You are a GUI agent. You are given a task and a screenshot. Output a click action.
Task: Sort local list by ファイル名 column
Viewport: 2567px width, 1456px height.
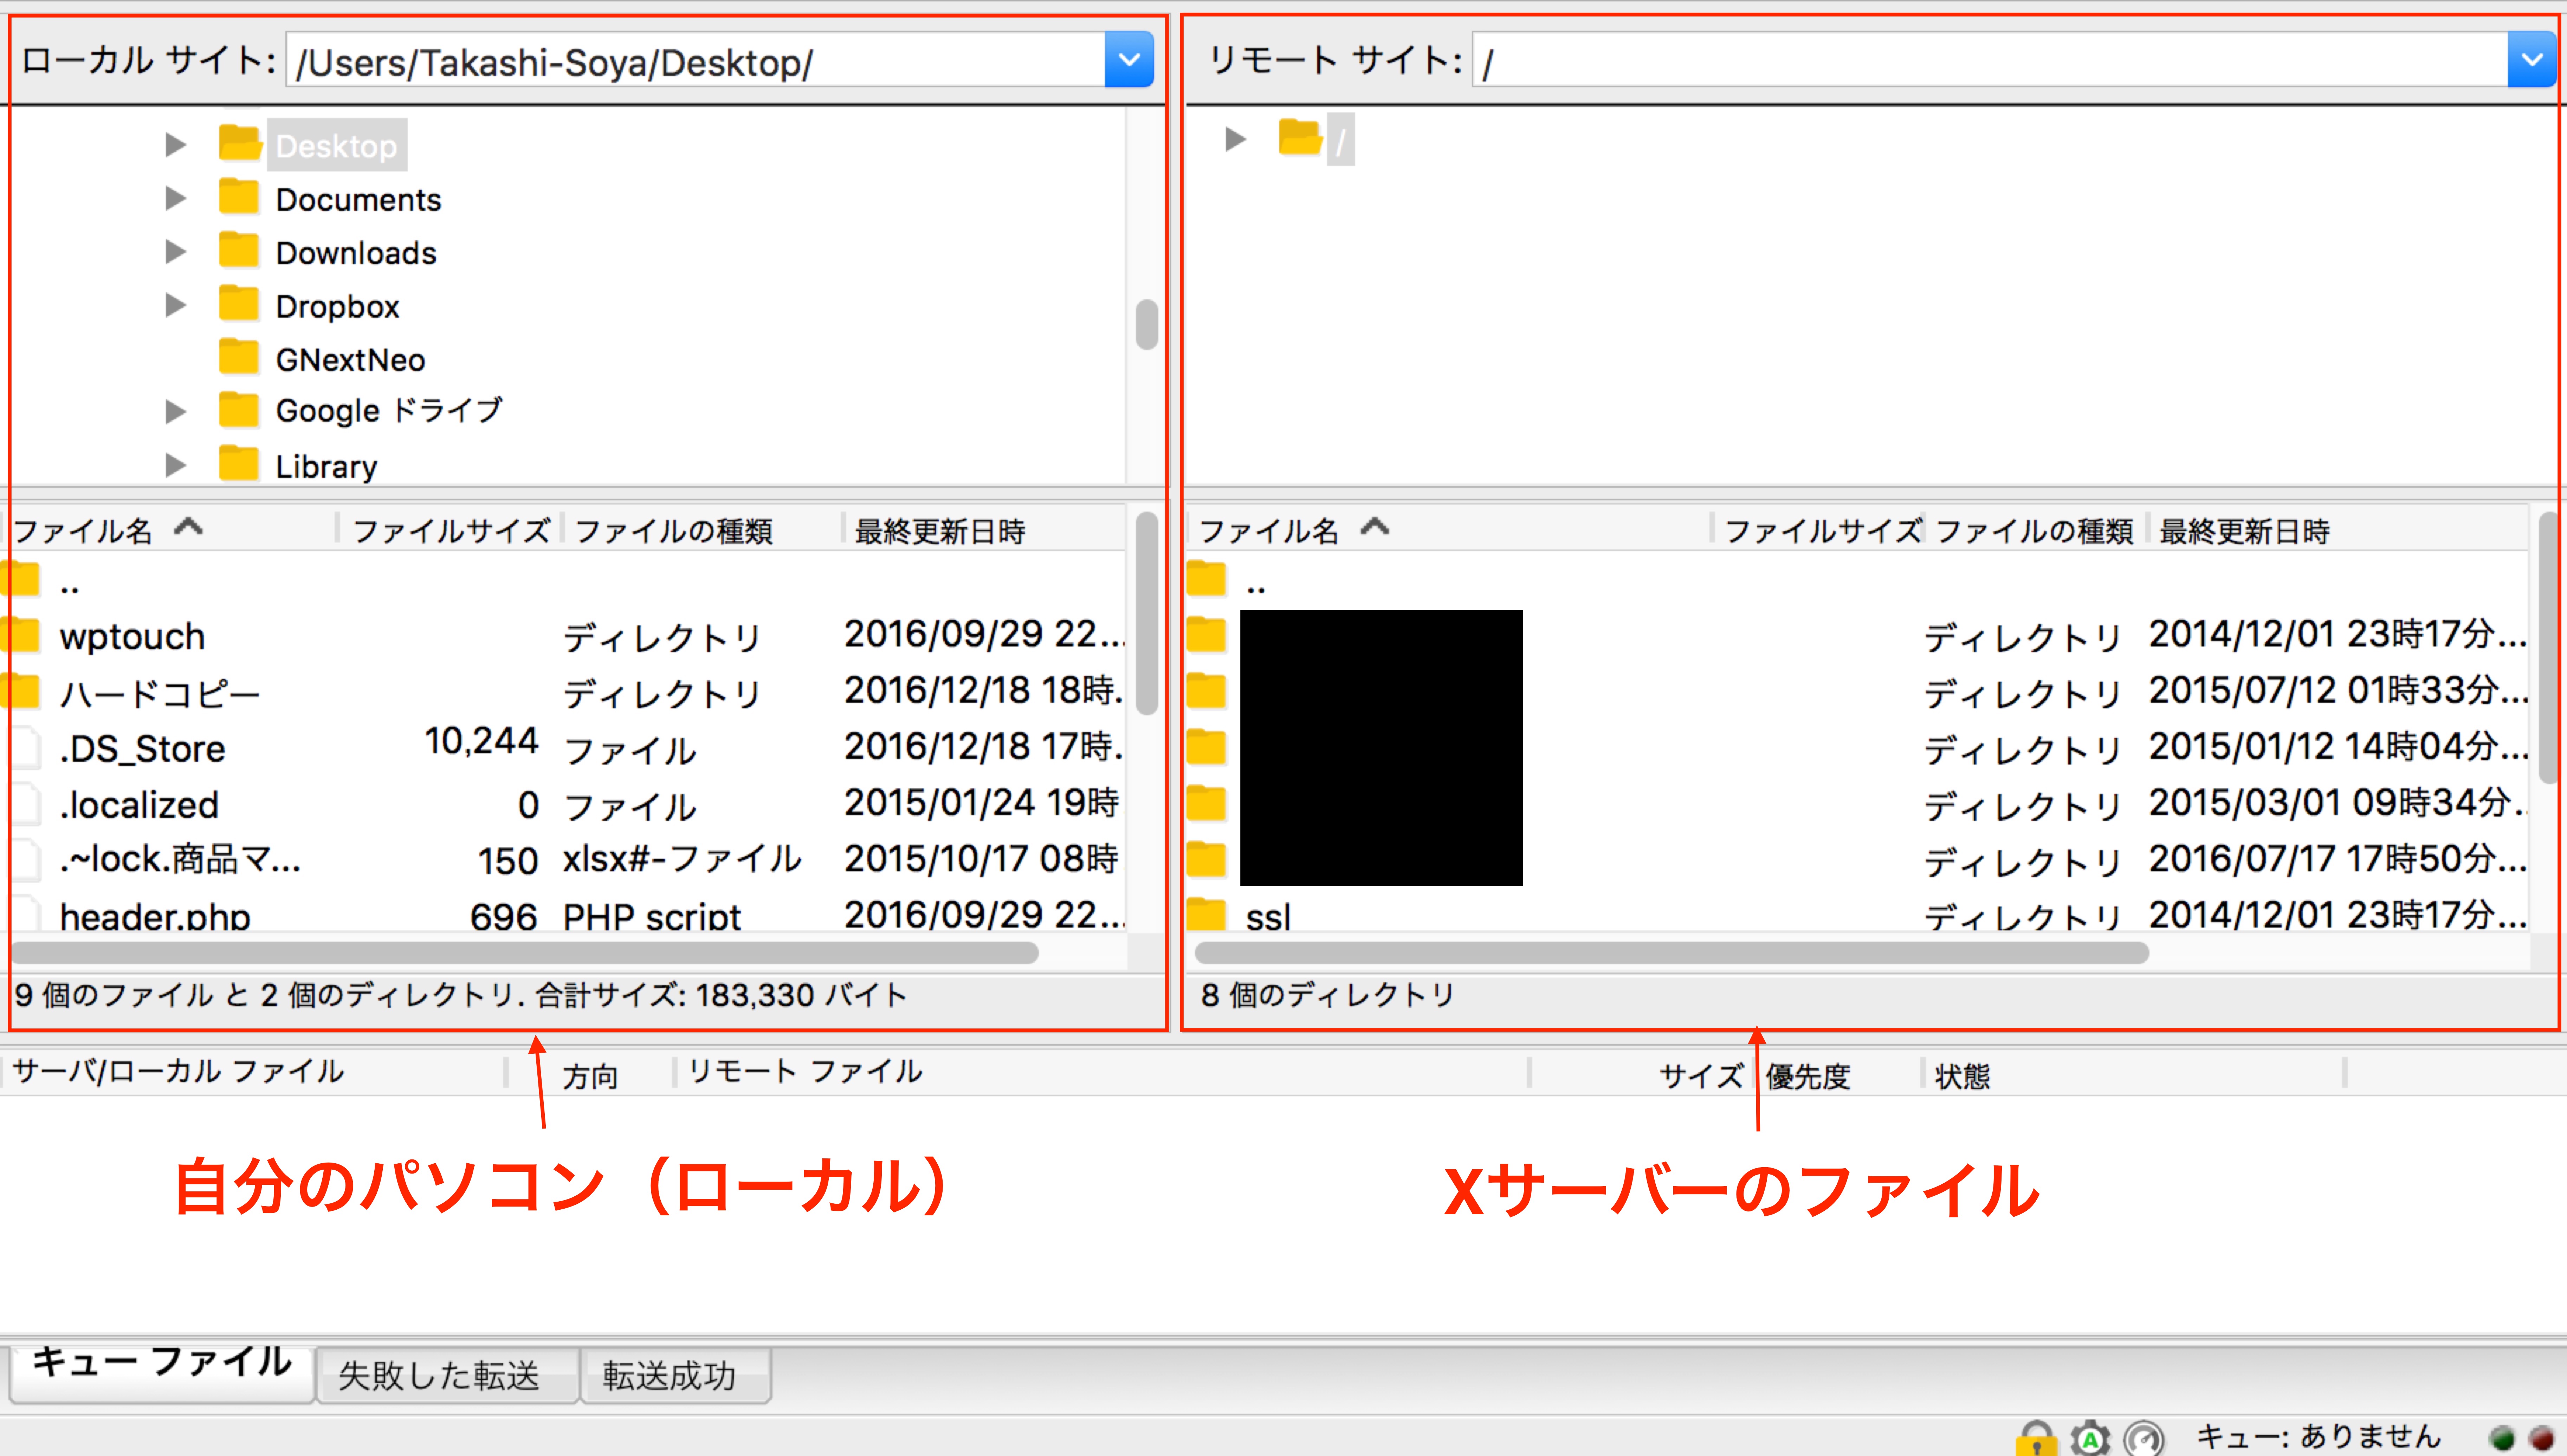(x=170, y=529)
